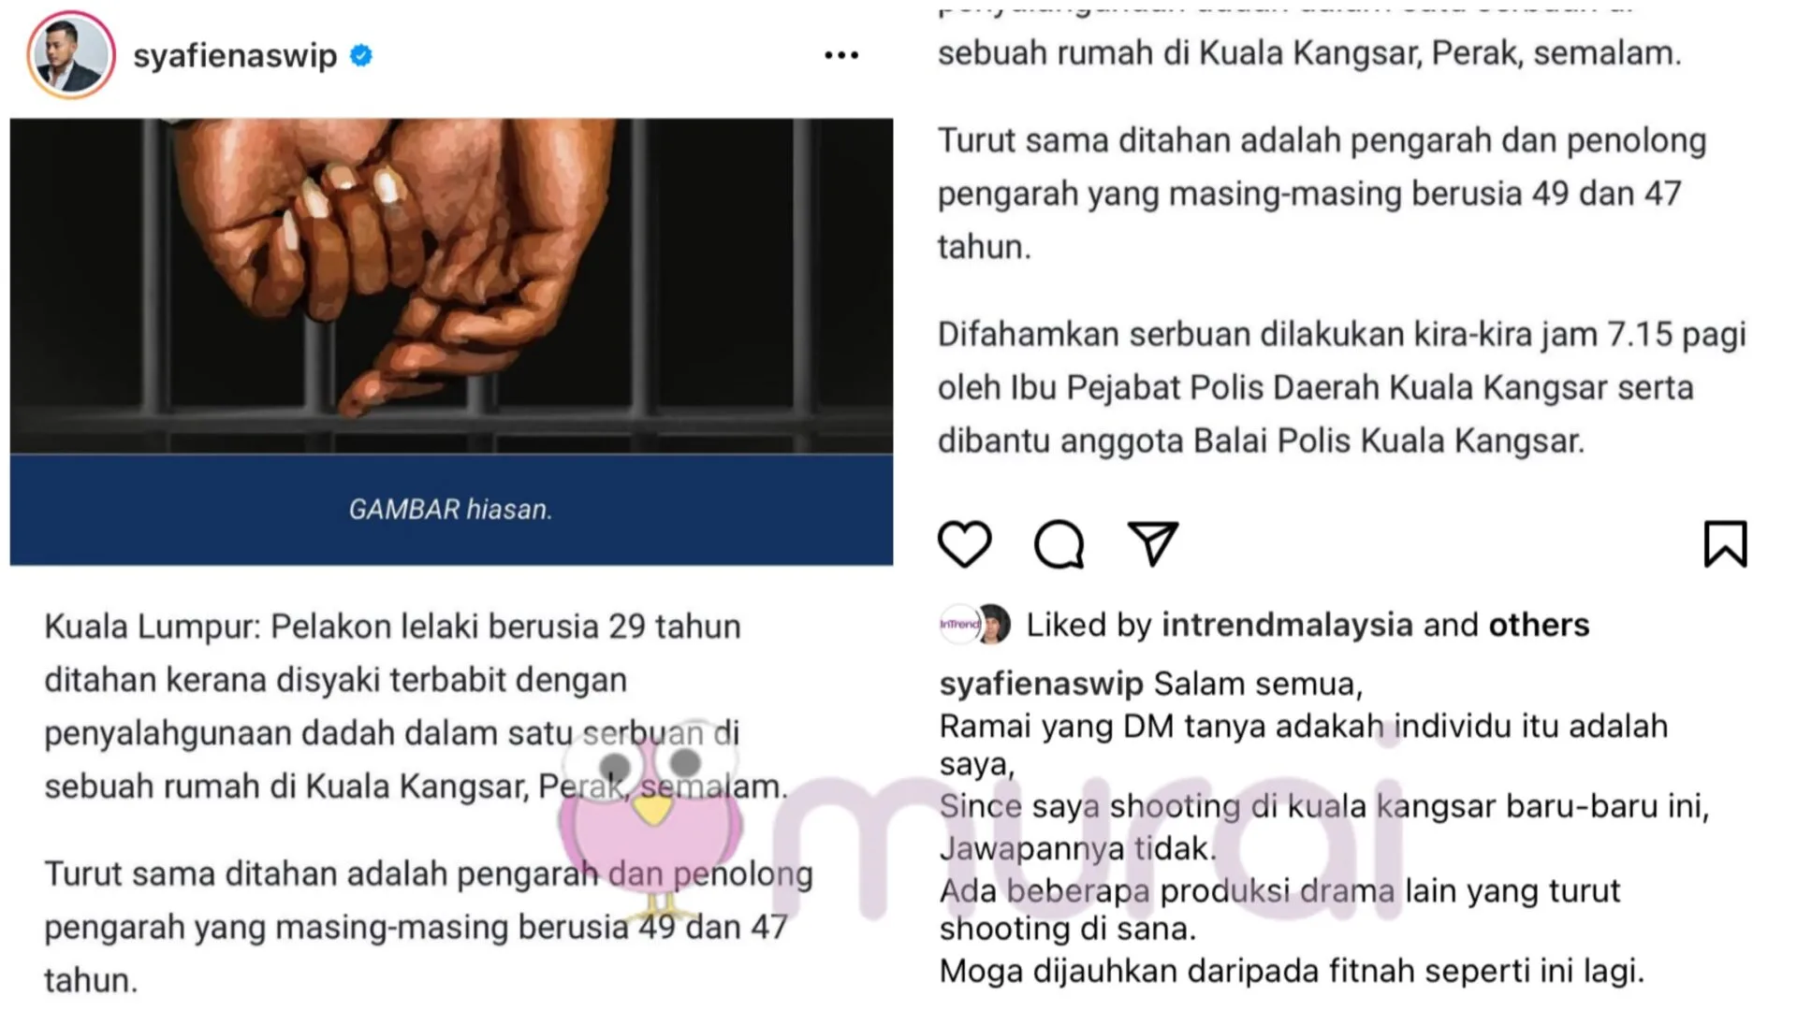1797x1010 pixels.
Task: Open comments with speech bubble icon
Action: [1059, 544]
